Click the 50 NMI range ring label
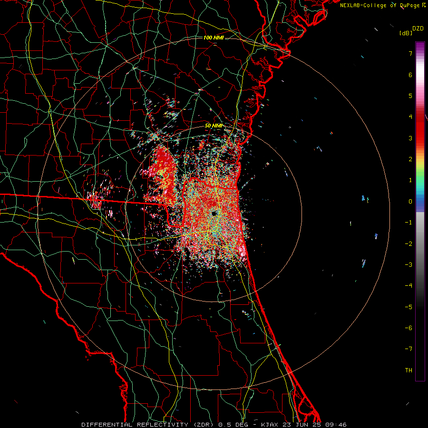The image size is (428, 428). click(214, 126)
